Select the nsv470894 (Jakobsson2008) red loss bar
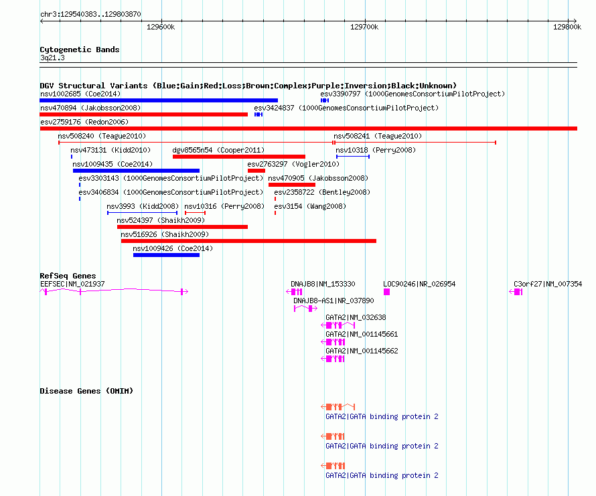This screenshot has width=596, height=496. point(144,114)
